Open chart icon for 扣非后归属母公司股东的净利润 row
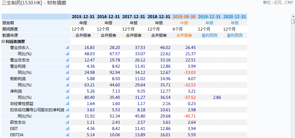This screenshot has height=138, width=295. [x=67, y=110]
